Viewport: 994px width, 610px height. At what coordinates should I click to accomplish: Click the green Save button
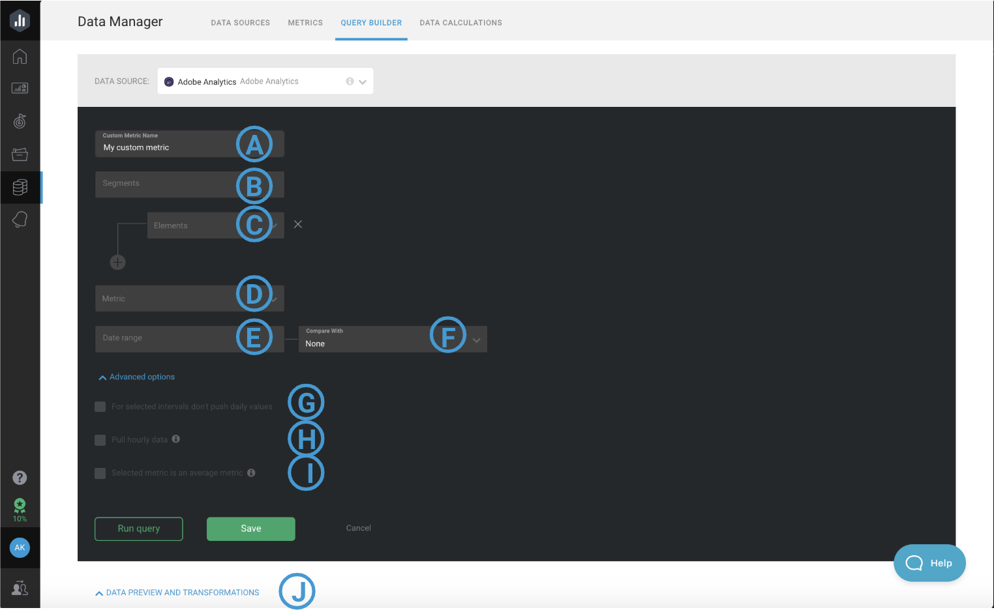click(251, 529)
